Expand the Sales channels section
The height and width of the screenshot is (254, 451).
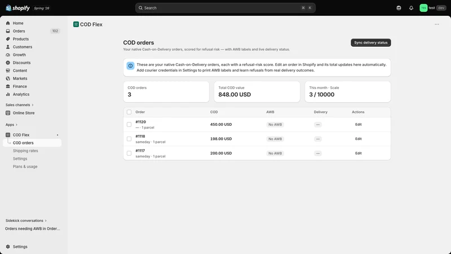20,105
